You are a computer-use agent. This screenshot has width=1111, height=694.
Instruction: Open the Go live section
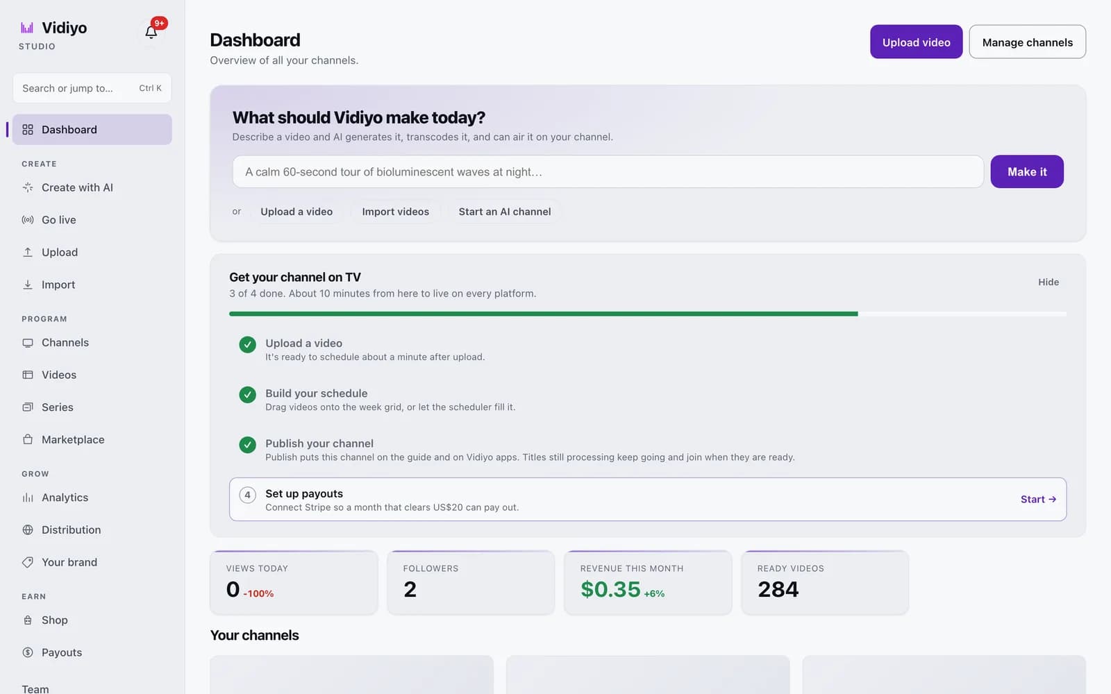point(92,220)
